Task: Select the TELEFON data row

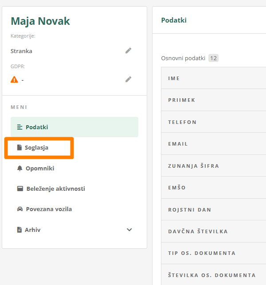Action: pos(213,122)
